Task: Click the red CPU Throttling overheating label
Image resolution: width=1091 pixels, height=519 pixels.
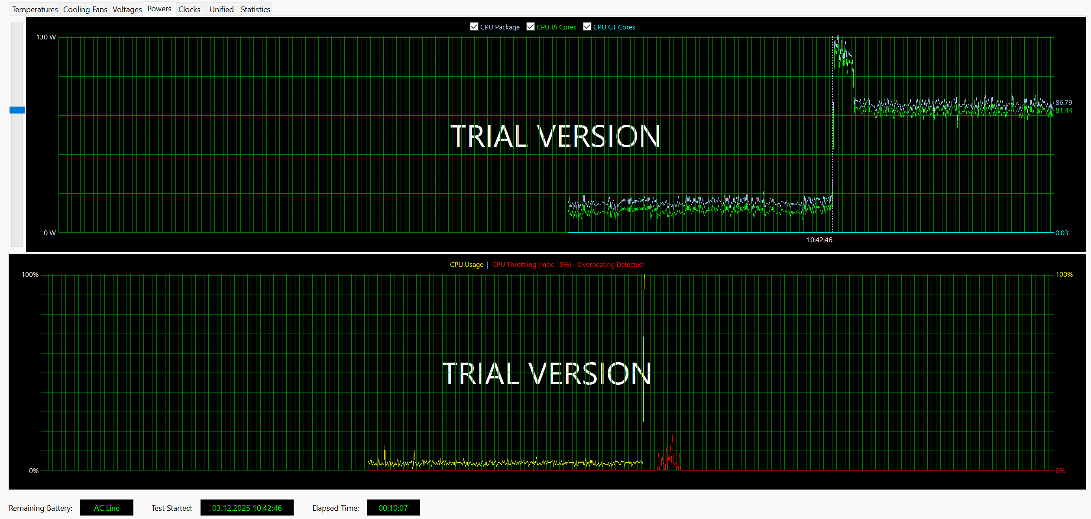Action: coord(568,264)
